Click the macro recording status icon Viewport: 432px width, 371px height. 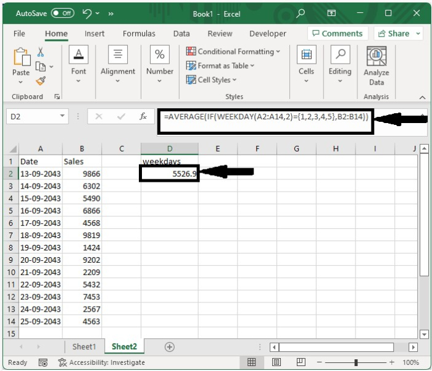[43, 362]
